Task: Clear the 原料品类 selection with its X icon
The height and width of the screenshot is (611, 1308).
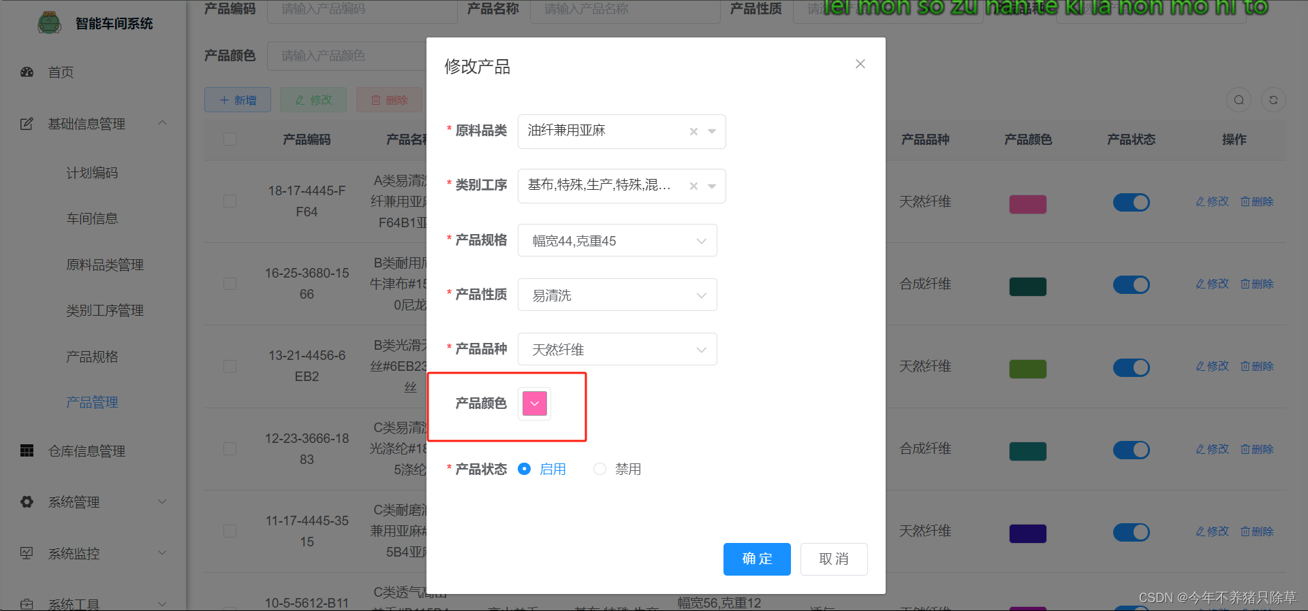Action: click(x=694, y=131)
